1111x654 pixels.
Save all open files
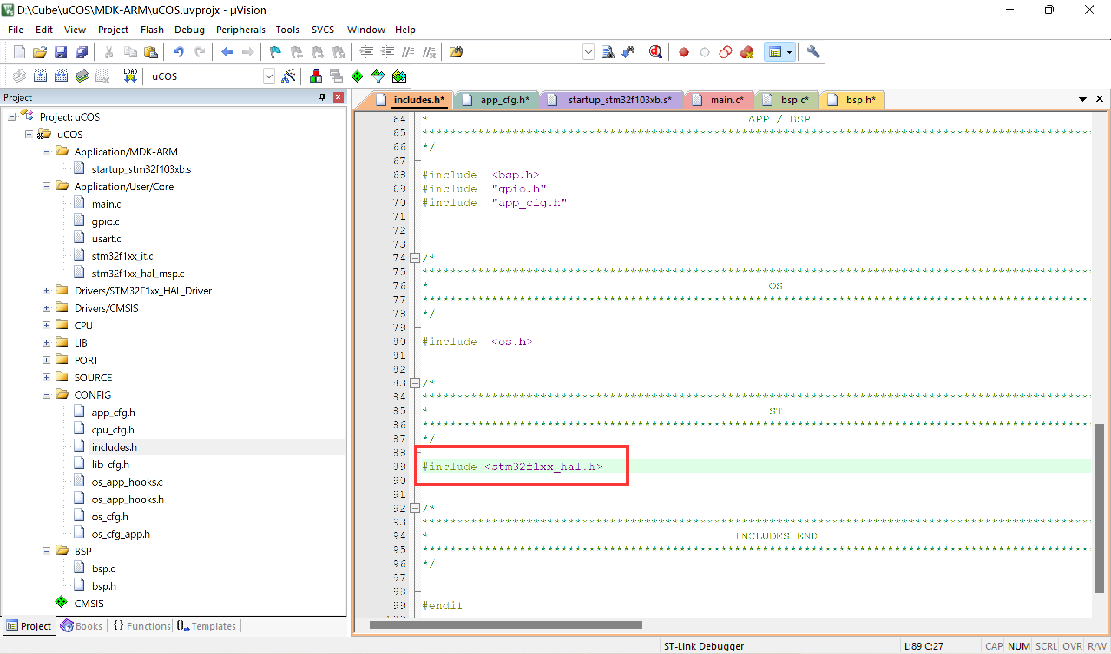pyautogui.click(x=82, y=52)
